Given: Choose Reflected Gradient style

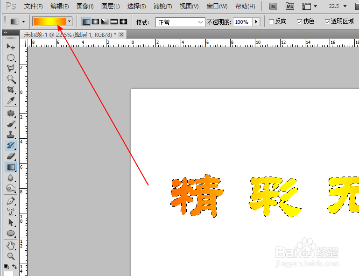Looking at the screenshot, I should tap(114, 22).
